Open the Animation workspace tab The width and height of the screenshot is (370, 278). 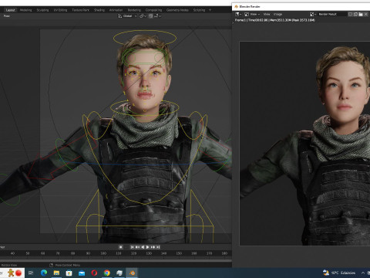[x=116, y=10]
